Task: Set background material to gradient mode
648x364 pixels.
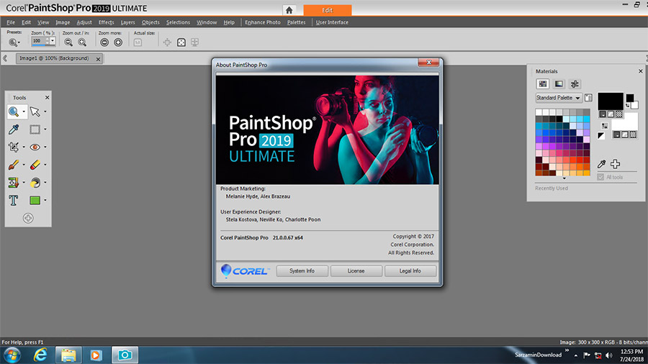Action: click(x=625, y=135)
